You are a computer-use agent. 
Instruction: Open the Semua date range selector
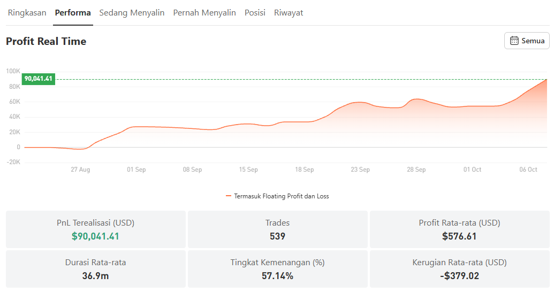click(527, 41)
